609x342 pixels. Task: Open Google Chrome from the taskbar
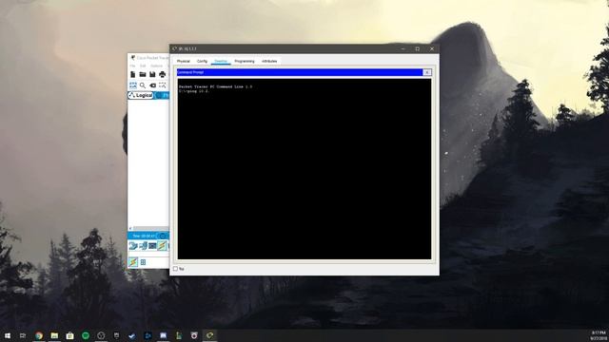pos(39,335)
